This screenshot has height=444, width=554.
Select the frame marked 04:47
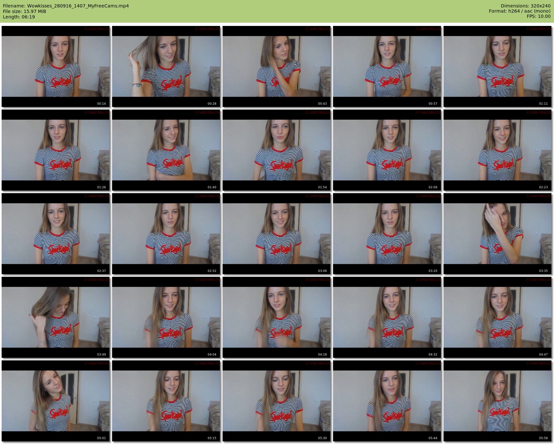pyautogui.click(x=498, y=317)
